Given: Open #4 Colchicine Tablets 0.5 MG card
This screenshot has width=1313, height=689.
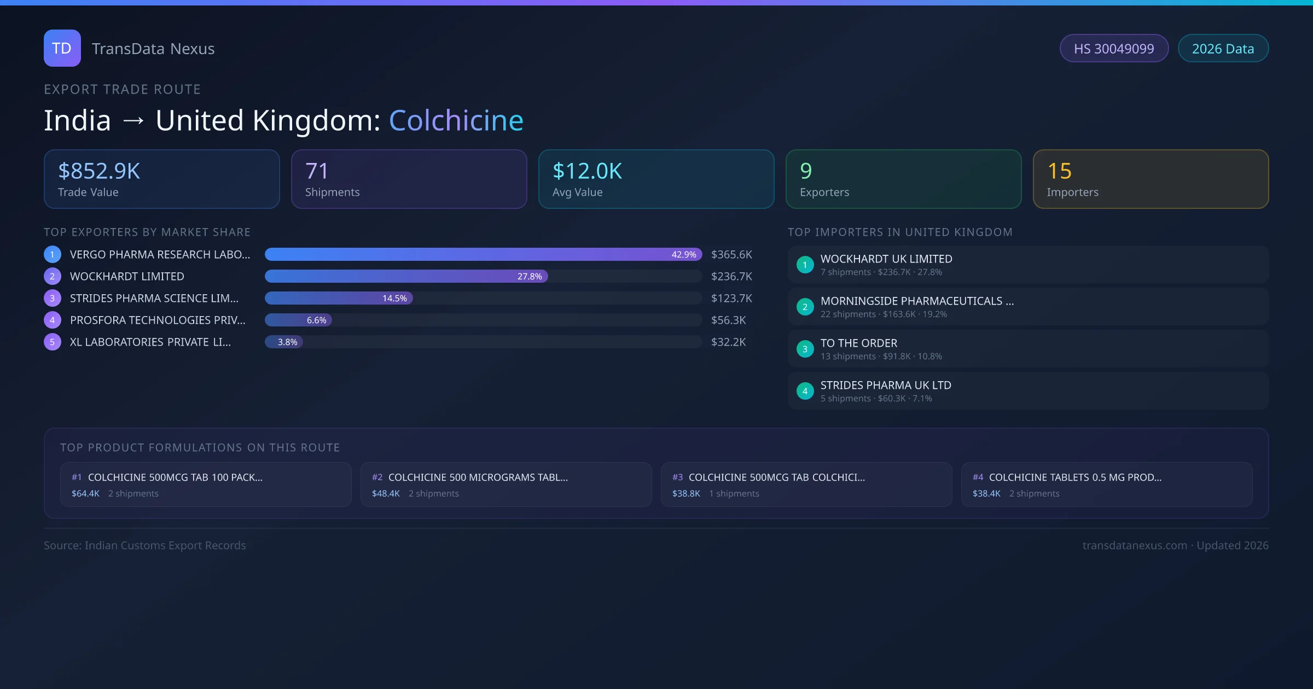Looking at the screenshot, I should click(x=1106, y=484).
